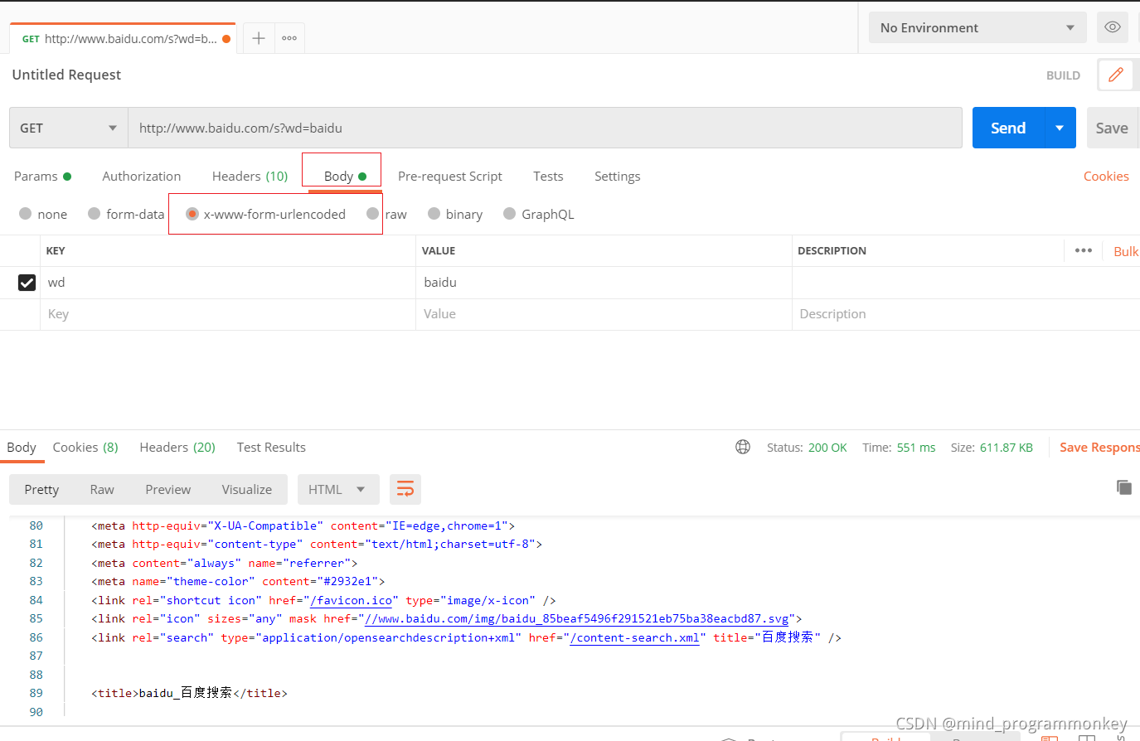Viewport: 1140px width, 741px height.
Task: Open the response Headers (20) tab
Action: pos(177,447)
